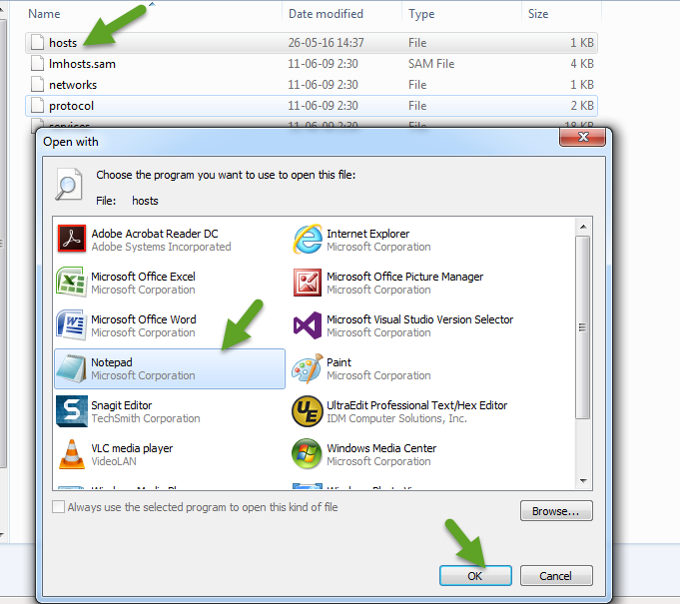Click the program list scroll down arrow
This screenshot has height=604, width=680.
click(583, 480)
